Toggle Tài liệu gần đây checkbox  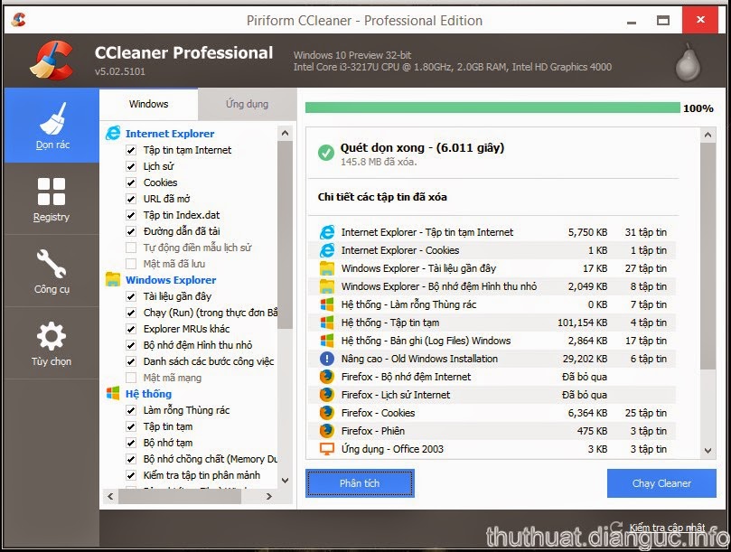point(131,296)
